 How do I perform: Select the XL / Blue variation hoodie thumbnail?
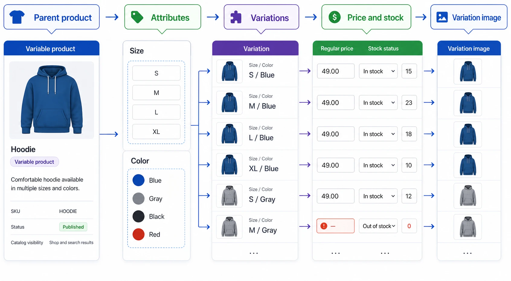(230, 165)
